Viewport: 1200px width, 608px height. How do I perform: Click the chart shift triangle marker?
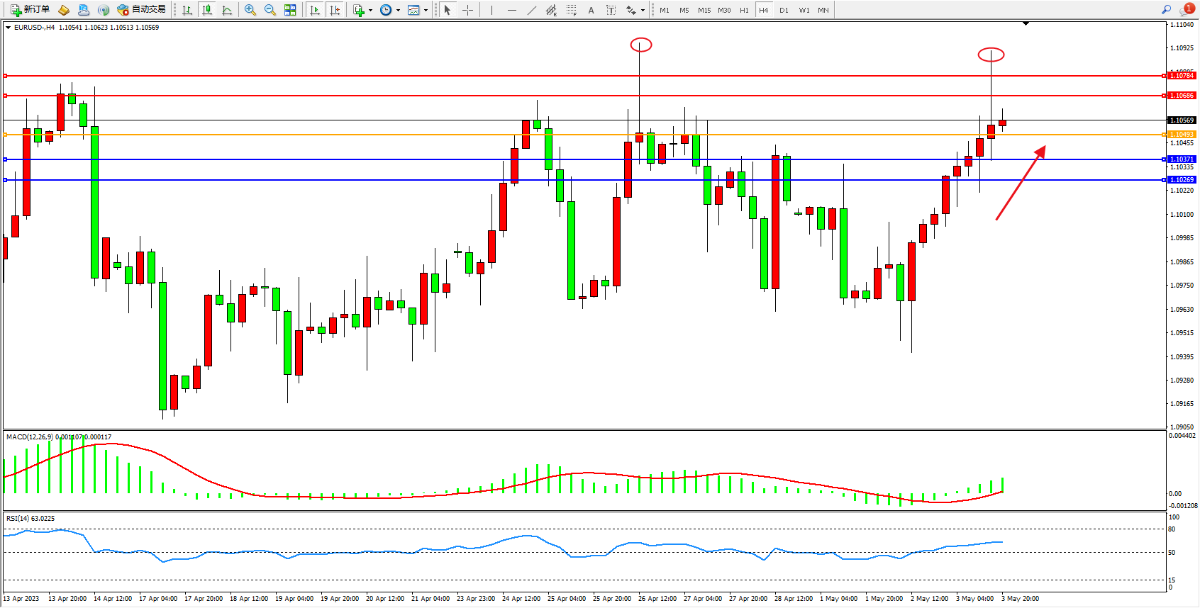1026,24
